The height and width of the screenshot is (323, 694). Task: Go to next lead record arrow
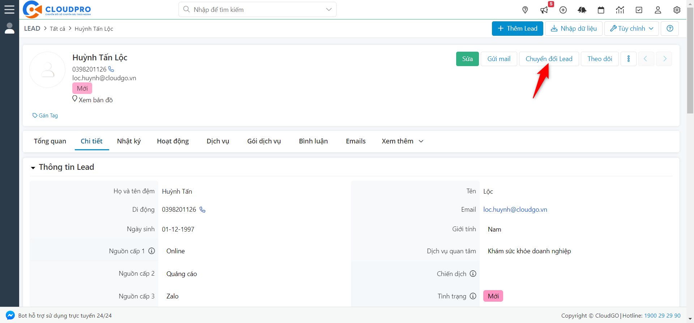pyautogui.click(x=664, y=59)
